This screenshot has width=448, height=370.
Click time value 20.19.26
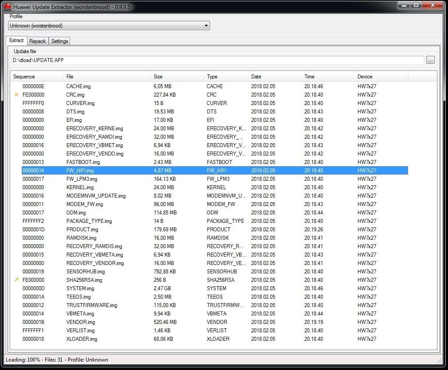click(314, 230)
